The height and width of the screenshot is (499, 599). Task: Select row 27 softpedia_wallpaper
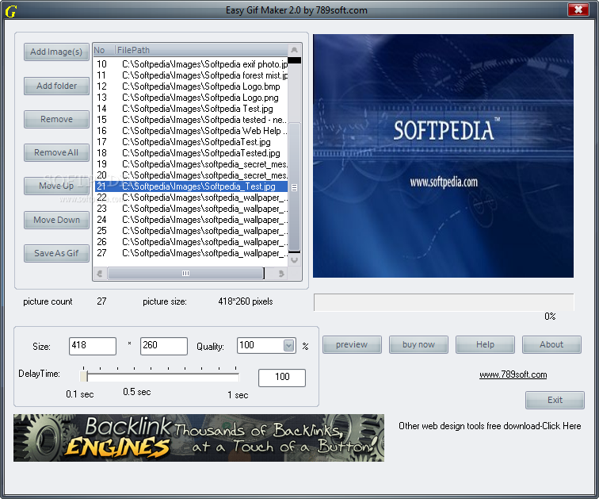(x=191, y=253)
